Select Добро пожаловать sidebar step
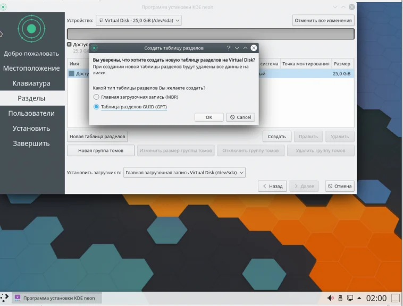403x306 pixels. point(31,54)
